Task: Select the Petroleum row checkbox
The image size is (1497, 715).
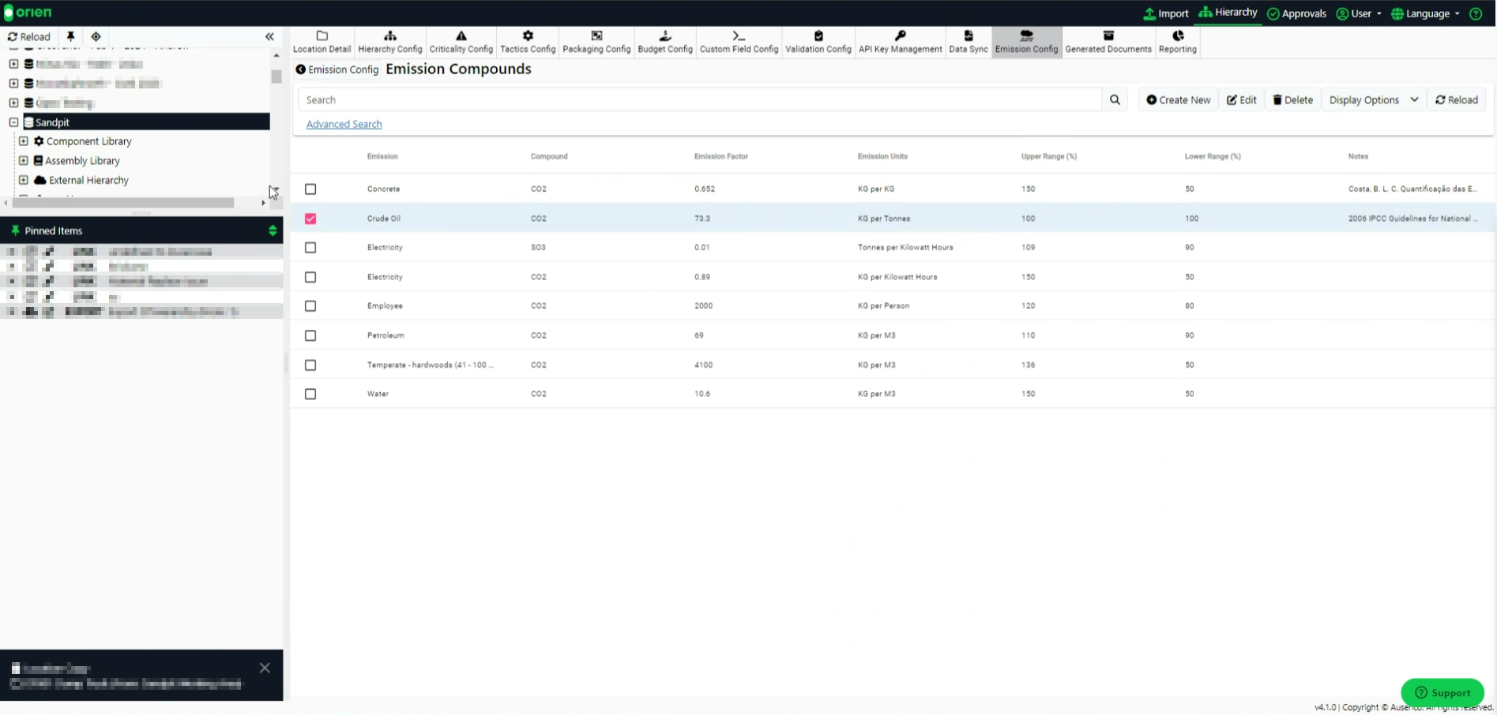Action: pos(310,335)
